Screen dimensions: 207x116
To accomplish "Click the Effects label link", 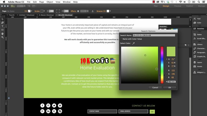I will pyautogui.click(x=73, y=11).
